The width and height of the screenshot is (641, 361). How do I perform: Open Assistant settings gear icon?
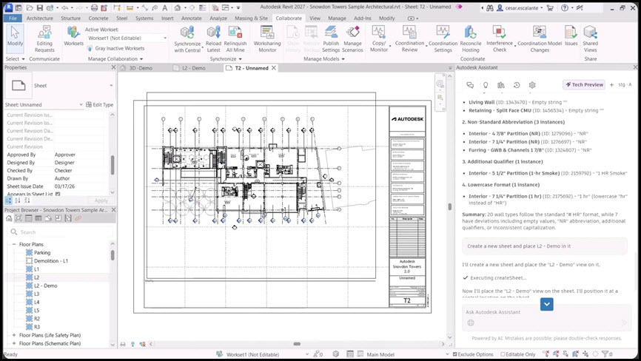[532, 85]
